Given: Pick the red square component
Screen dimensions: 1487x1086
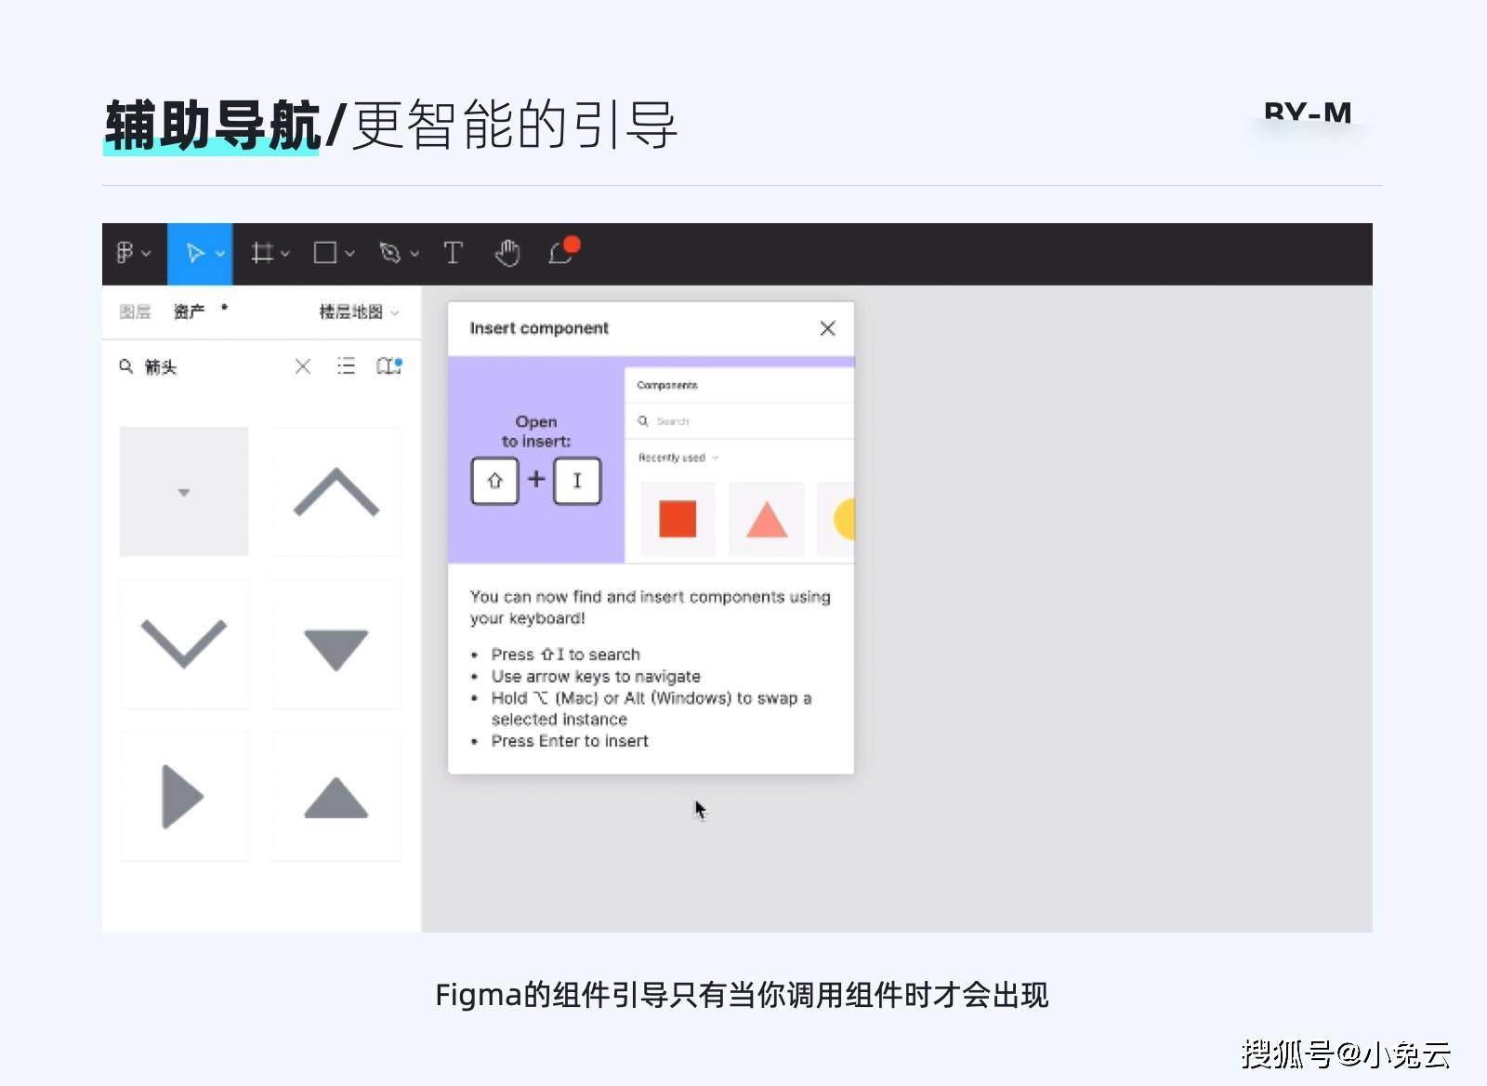Looking at the screenshot, I should [x=678, y=519].
